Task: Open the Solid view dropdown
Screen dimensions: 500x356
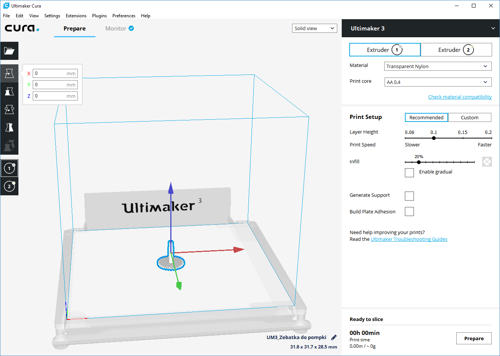Action: pos(314,28)
